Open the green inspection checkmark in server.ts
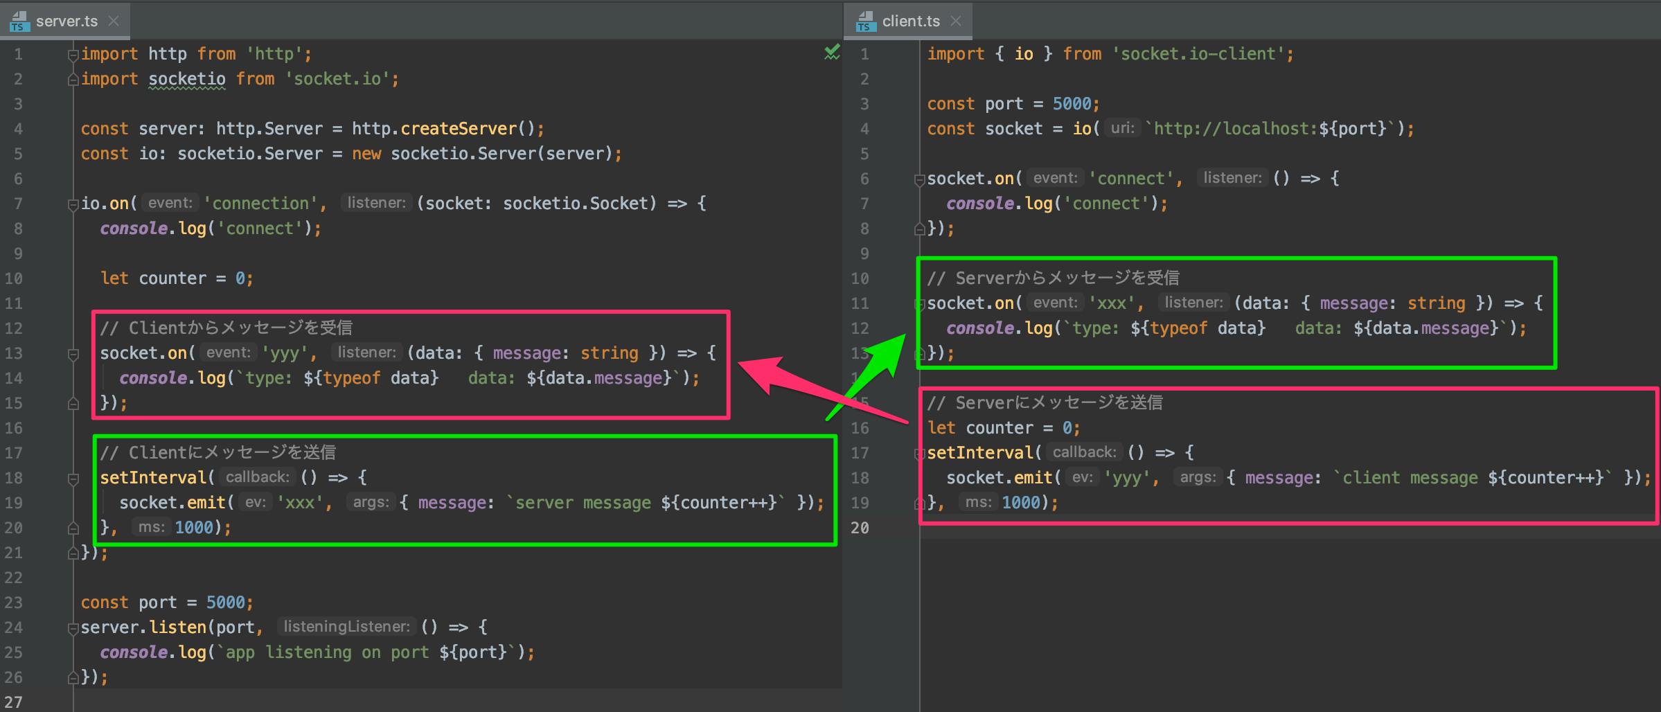The width and height of the screenshot is (1661, 712). point(831,53)
